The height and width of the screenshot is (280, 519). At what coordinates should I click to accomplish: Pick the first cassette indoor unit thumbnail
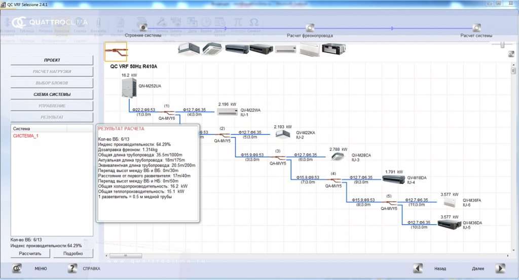(x=189, y=49)
